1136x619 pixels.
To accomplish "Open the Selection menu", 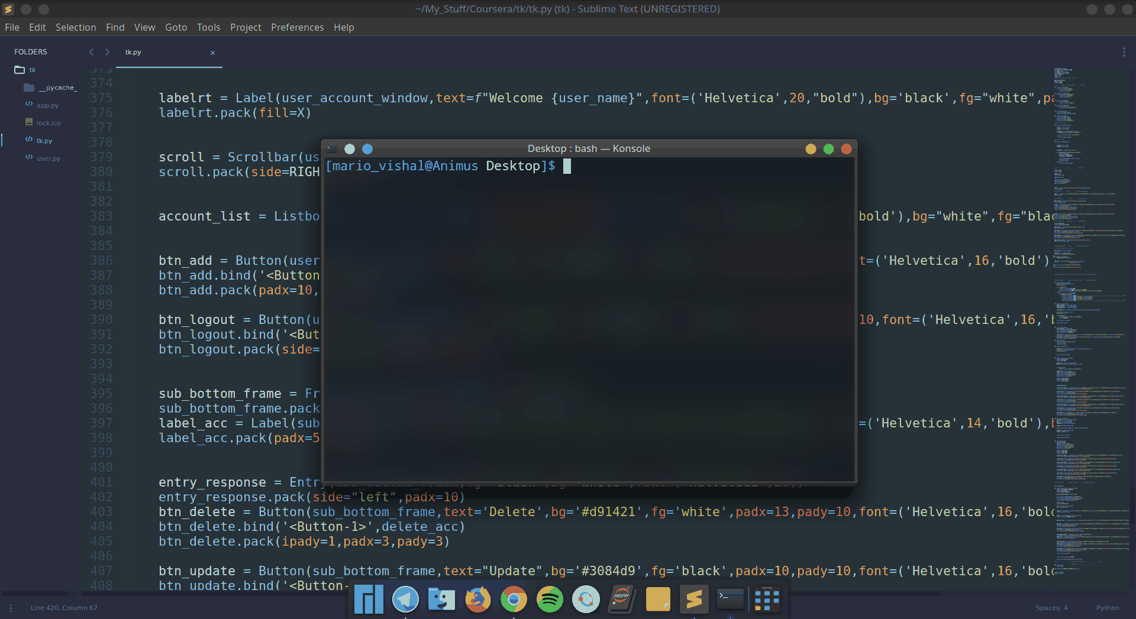I will (x=76, y=27).
